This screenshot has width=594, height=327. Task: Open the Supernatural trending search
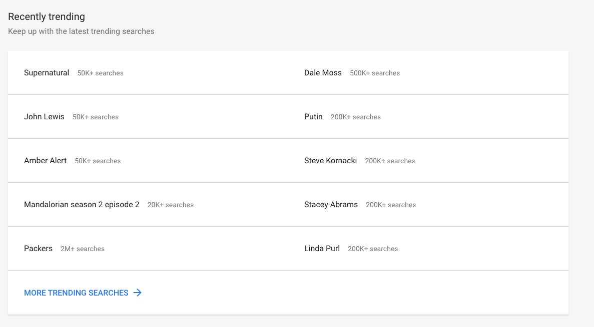pyautogui.click(x=47, y=73)
